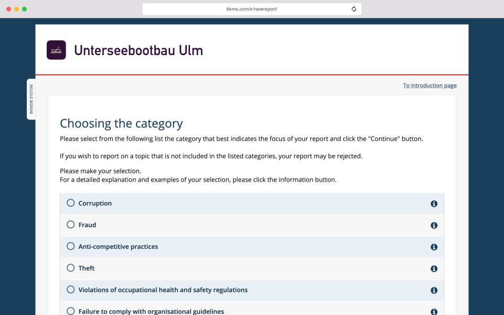This screenshot has height=315, width=504.
Task: Click the Unterseebootbau Ulm submarine logo icon
Action: tap(56, 49)
